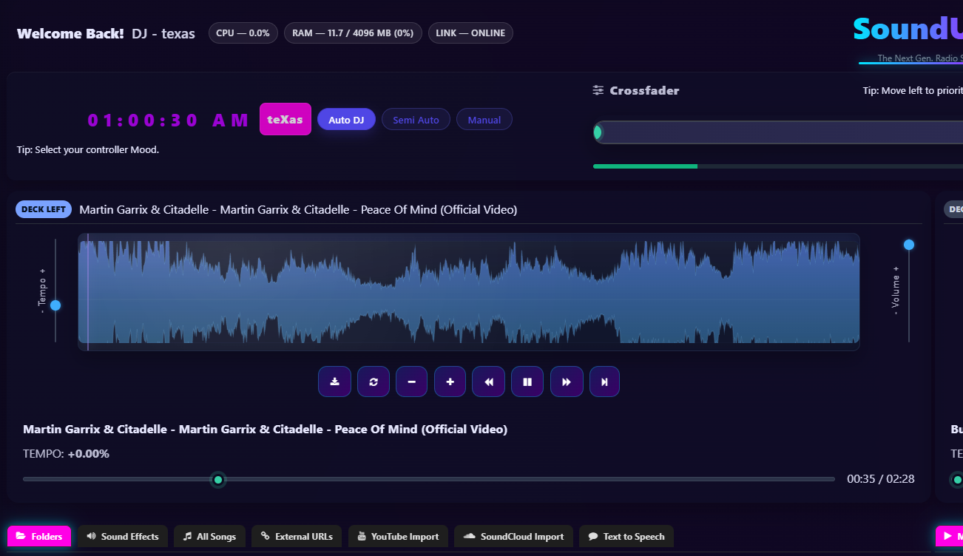Switch to the All Songs tab

pyautogui.click(x=209, y=537)
